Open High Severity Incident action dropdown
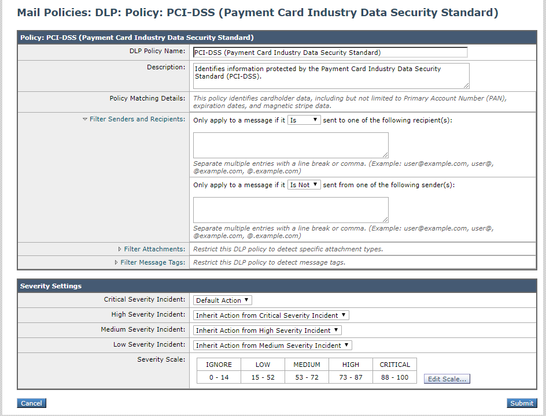The image size is (546, 416). tap(271, 315)
